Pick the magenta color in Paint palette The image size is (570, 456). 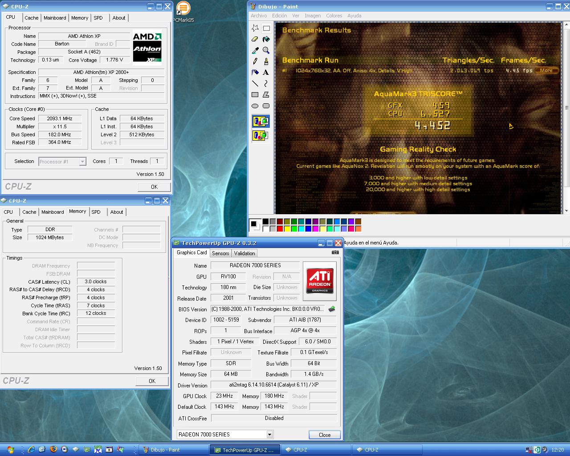point(315,229)
